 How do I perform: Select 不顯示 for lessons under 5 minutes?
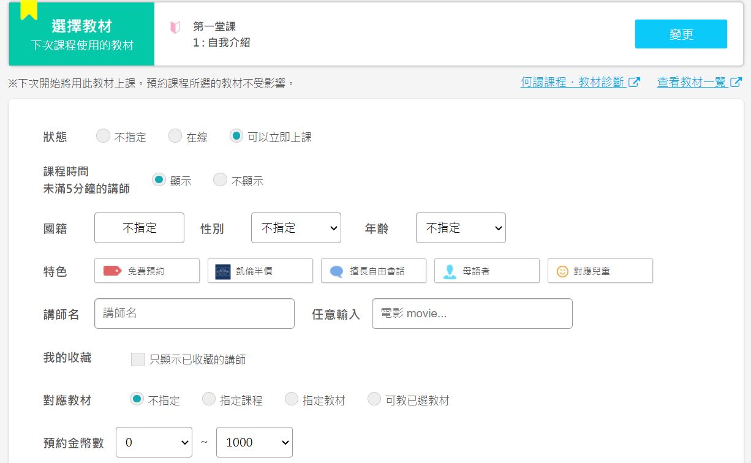tap(220, 180)
